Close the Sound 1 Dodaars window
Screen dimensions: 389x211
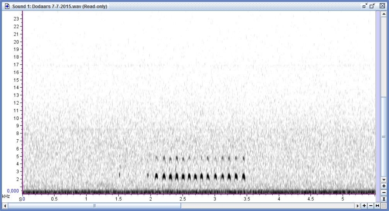[382, 6]
